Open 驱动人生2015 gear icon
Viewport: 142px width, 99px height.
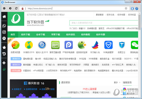[42, 45]
